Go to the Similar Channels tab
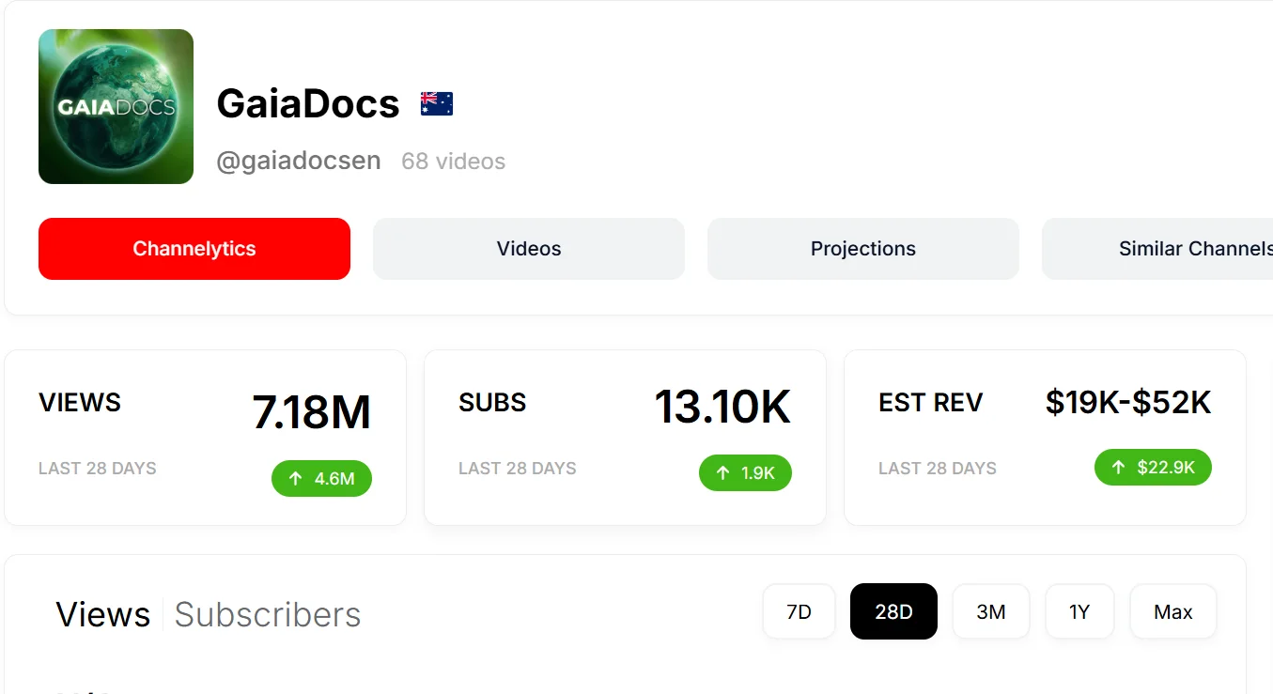This screenshot has height=694, width=1273. click(x=1157, y=249)
